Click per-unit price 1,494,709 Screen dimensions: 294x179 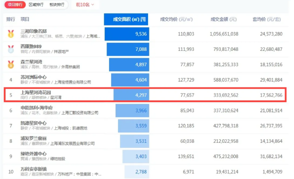(273, 172)
